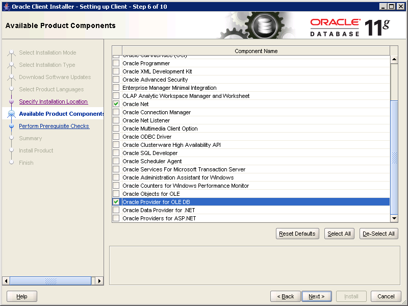Uncheck the Oracle Net component

(x=116, y=104)
